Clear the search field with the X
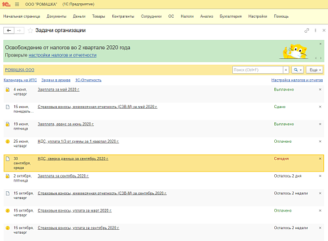Image resolution: width=328 pixels, height=241 pixels. pyautogui.click(x=286, y=70)
